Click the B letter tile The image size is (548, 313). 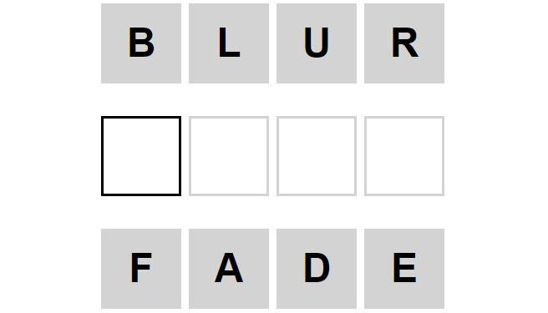pos(141,43)
